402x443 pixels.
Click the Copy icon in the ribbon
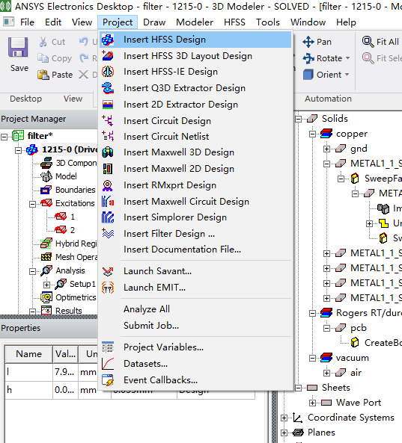[43, 58]
